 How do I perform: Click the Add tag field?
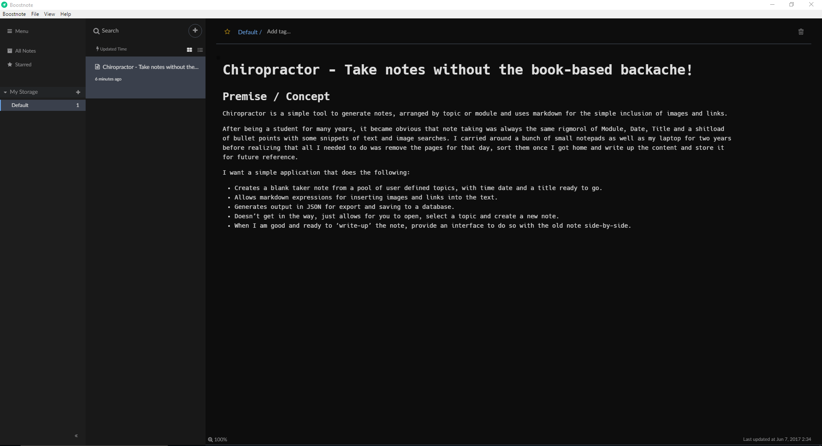[279, 32]
